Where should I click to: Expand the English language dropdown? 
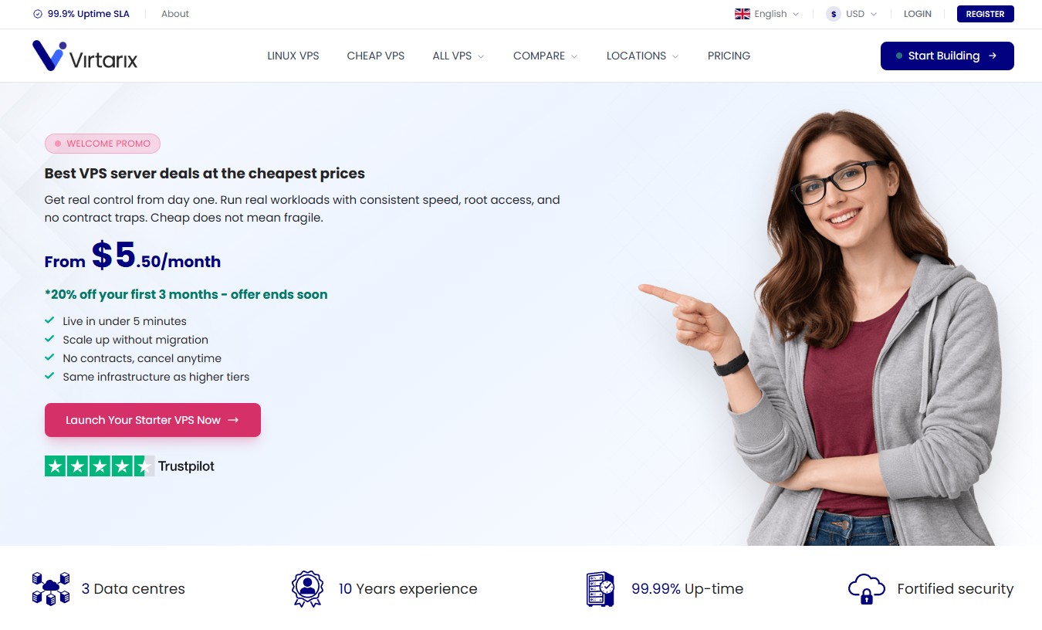[x=767, y=14]
